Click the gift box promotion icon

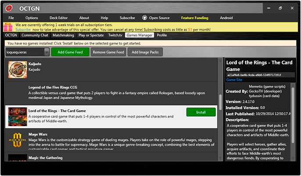coord(8,27)
